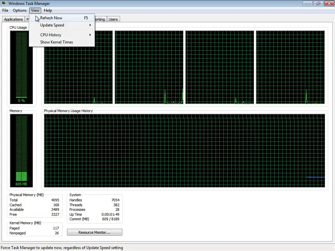The height and width of the screenshot is (251, 335).
Task: Restore down the Task Manager window
Action: point(318,3)
